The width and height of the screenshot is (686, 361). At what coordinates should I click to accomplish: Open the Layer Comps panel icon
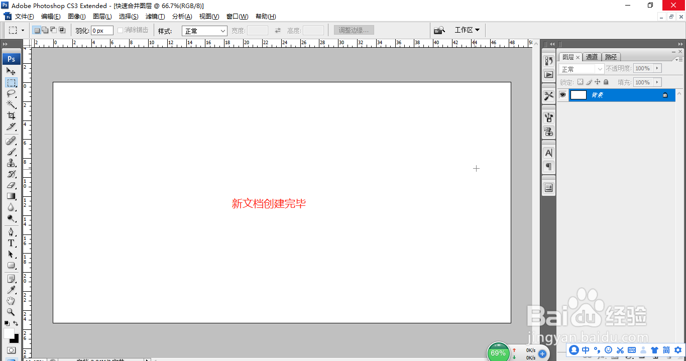click(549, 188)
